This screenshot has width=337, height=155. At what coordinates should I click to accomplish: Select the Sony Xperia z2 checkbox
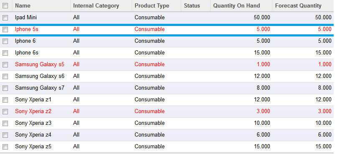[5, 111]
